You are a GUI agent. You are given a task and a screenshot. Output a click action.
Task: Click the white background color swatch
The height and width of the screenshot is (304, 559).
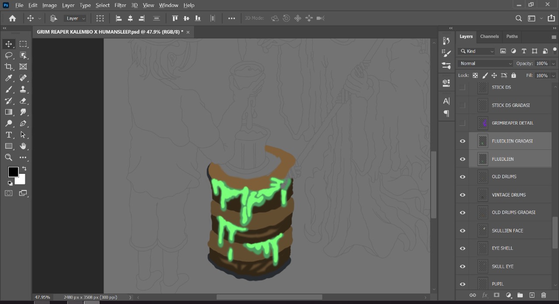point(21,180)
